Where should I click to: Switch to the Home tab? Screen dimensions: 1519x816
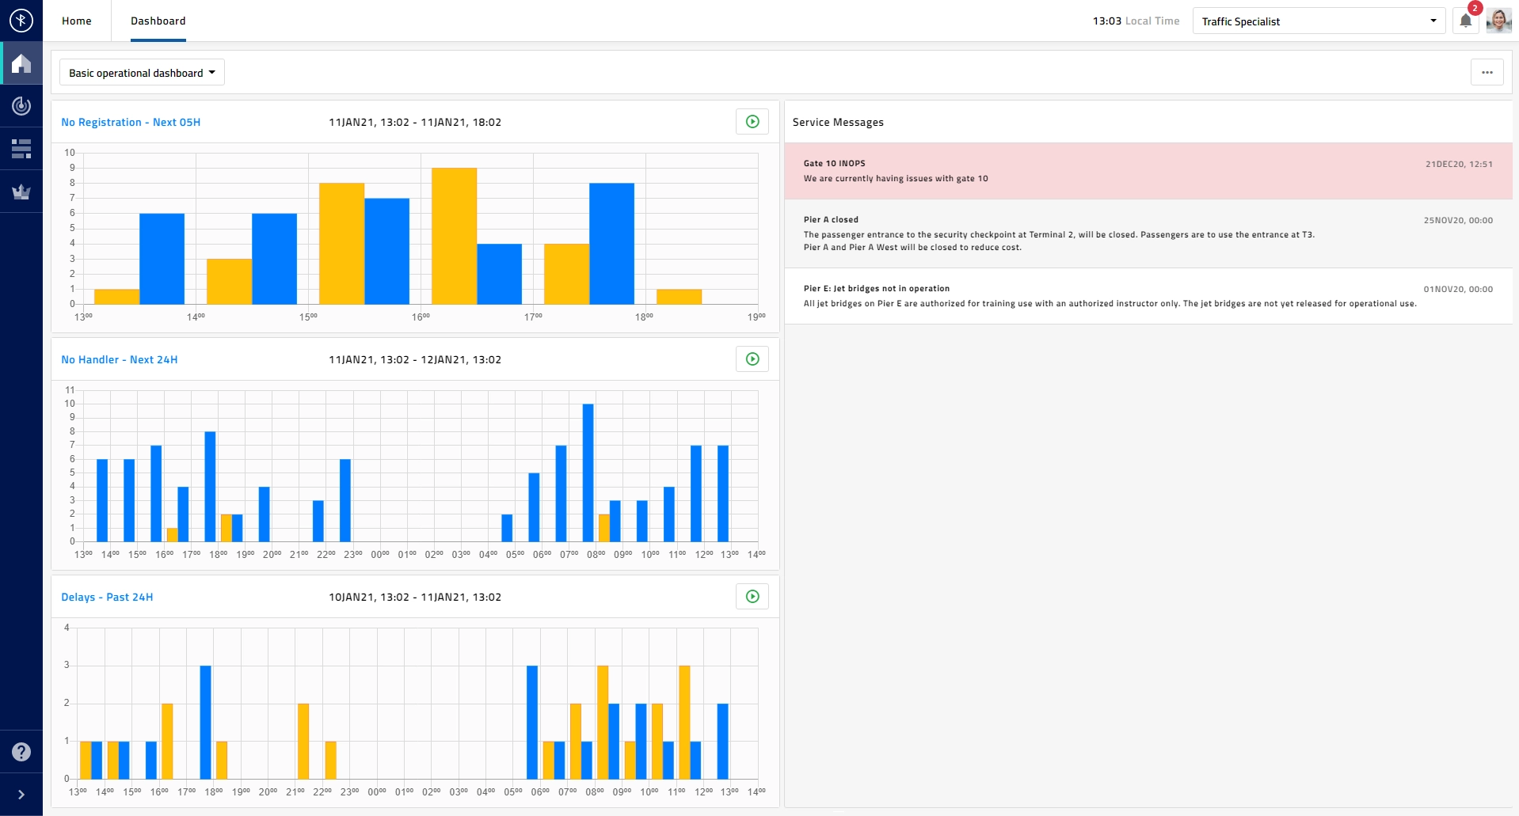(77, 21)
